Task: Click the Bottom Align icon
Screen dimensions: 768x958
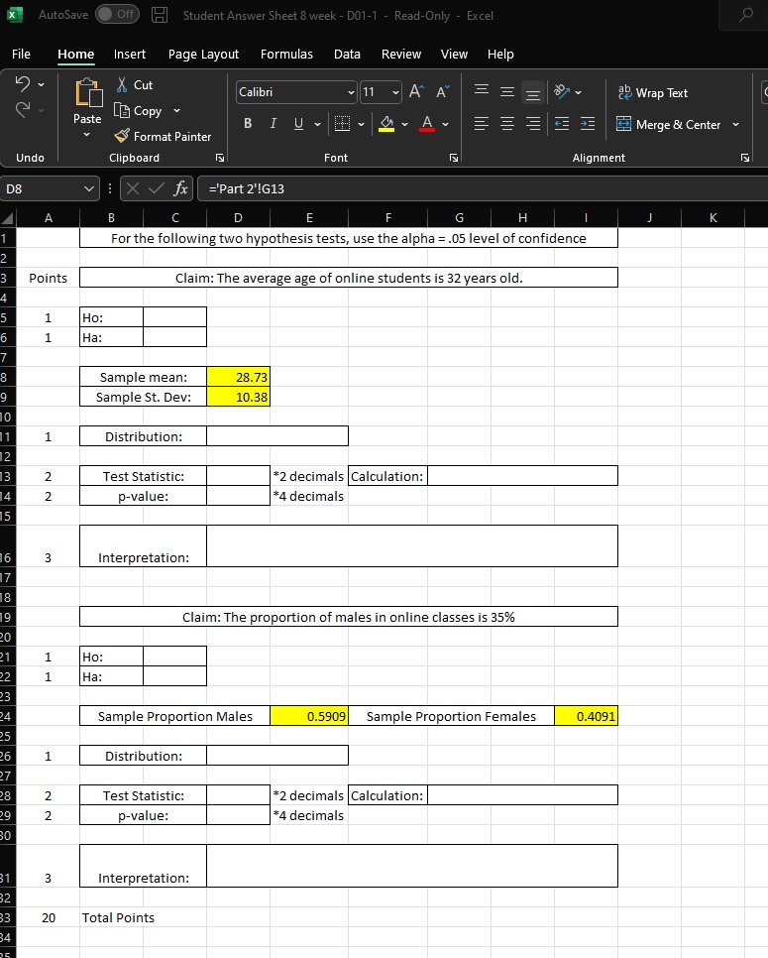Action: (x=533, y=93)
